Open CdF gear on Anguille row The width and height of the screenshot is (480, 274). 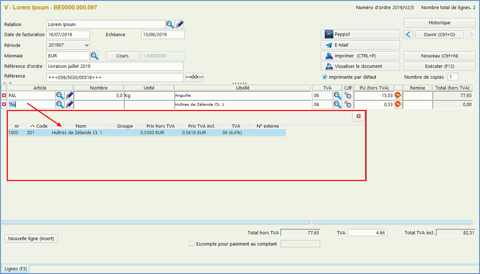(348, 95)
